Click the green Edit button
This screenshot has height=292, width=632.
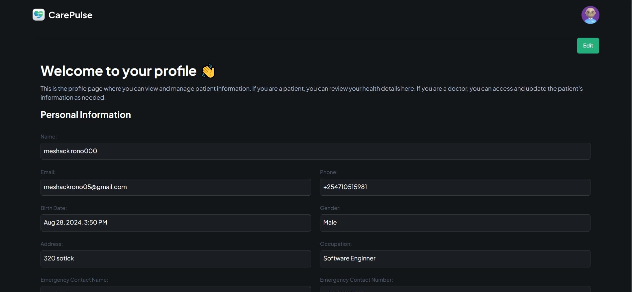(x=588, y=46)
